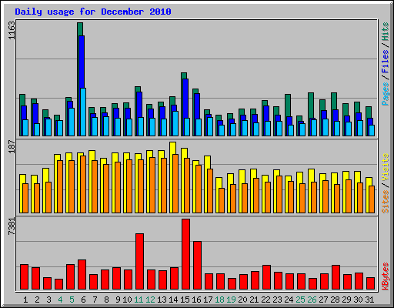This screenshot has width=394, height=308.
Task: Click the red KBytes bar for day 4
Action: tap(58, 284)
